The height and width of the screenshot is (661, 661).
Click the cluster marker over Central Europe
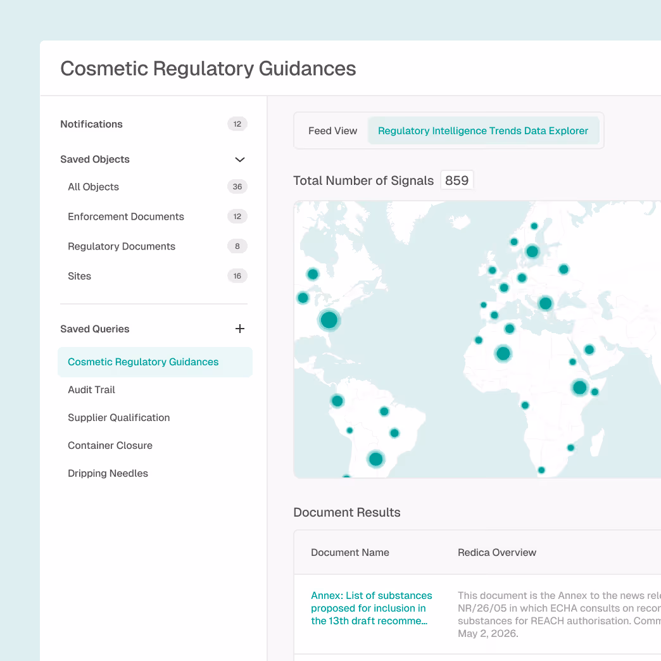tap(545, 303)
